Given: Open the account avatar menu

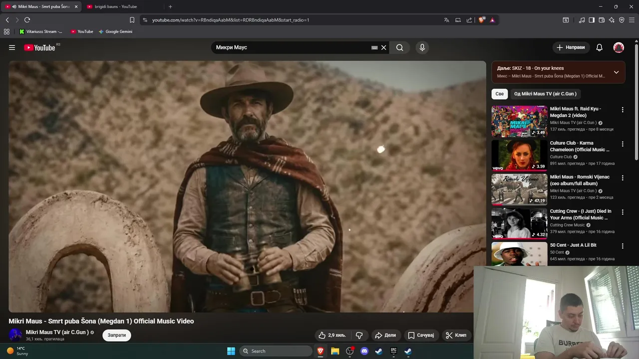Looking at the screenshot, I should (x=619, y=47).
